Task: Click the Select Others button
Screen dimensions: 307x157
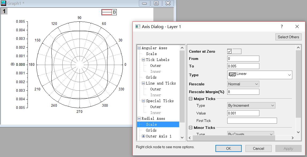Action: pos(288,37)
